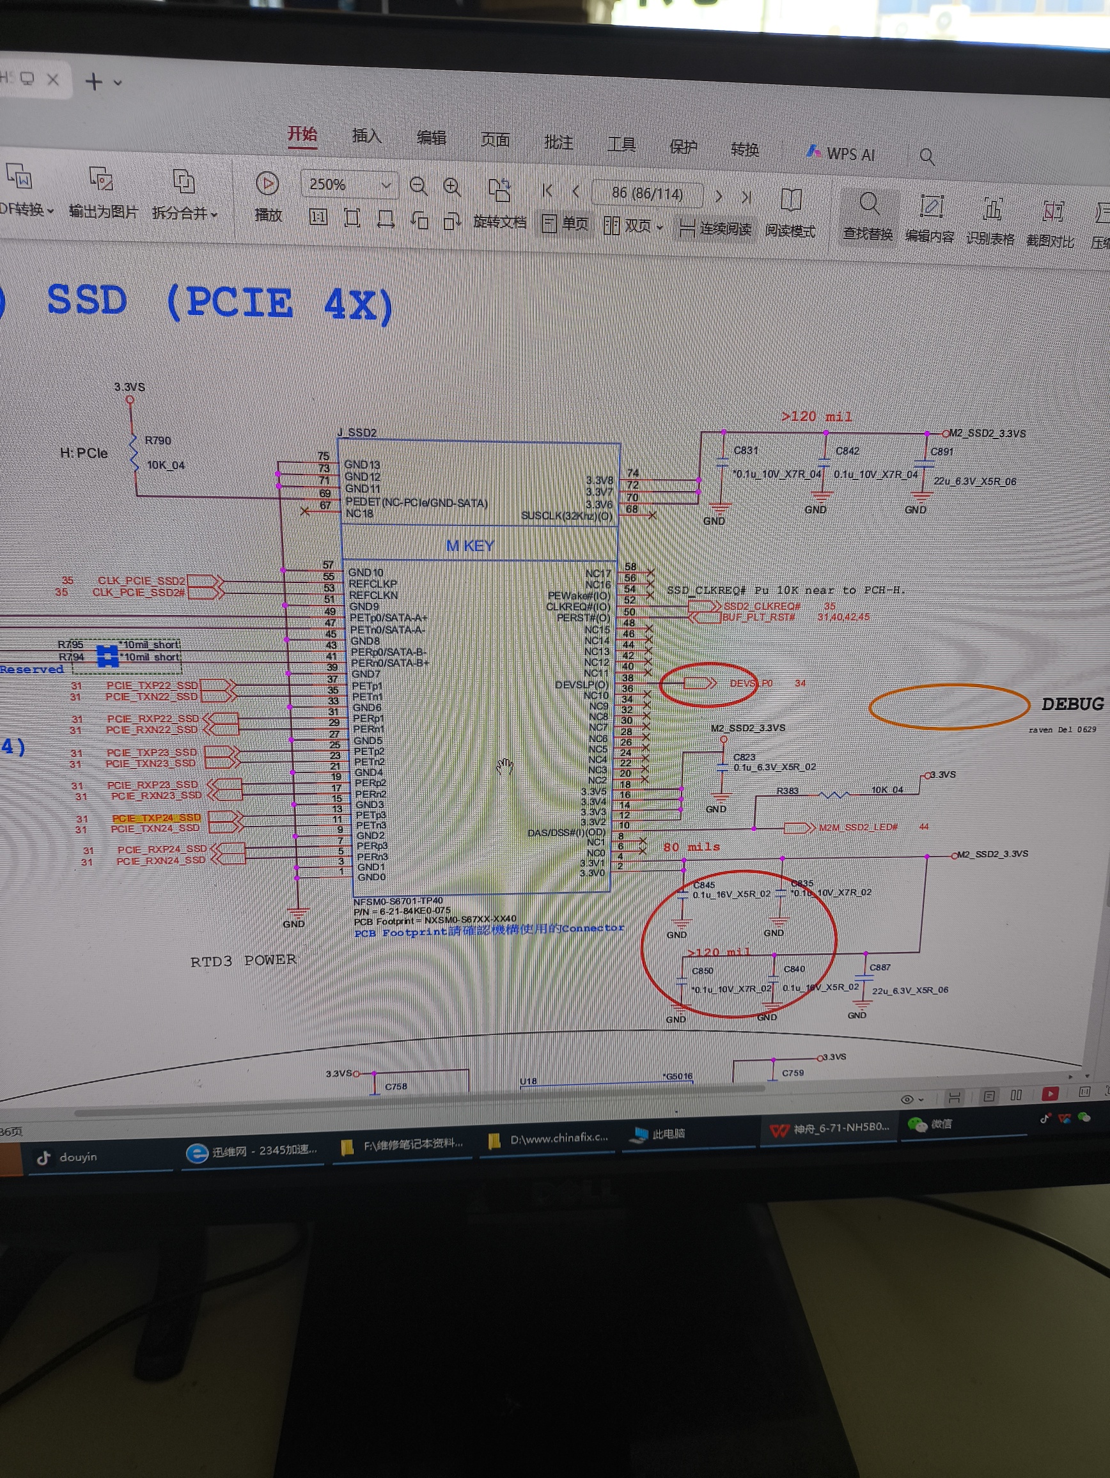This screenshot has height=1478, width=1110.
Task: Click the fit-width icon
Action: 386,220
